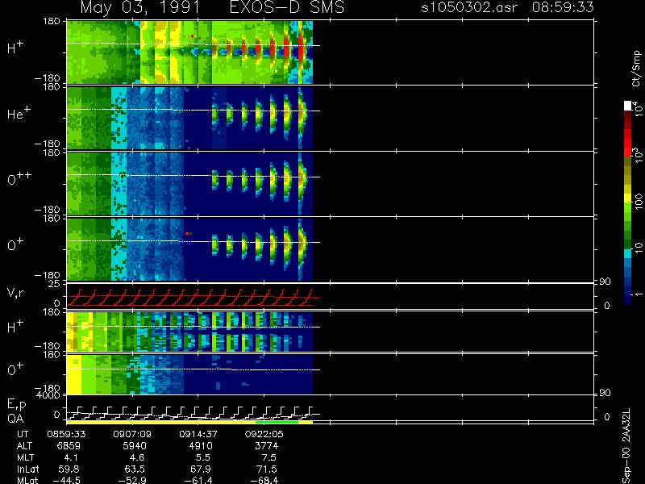This screenshot has width=645, height=484.
Task: Pick the white top cell of the color bar
Action: pyautogui.click(x=627, y=106)
